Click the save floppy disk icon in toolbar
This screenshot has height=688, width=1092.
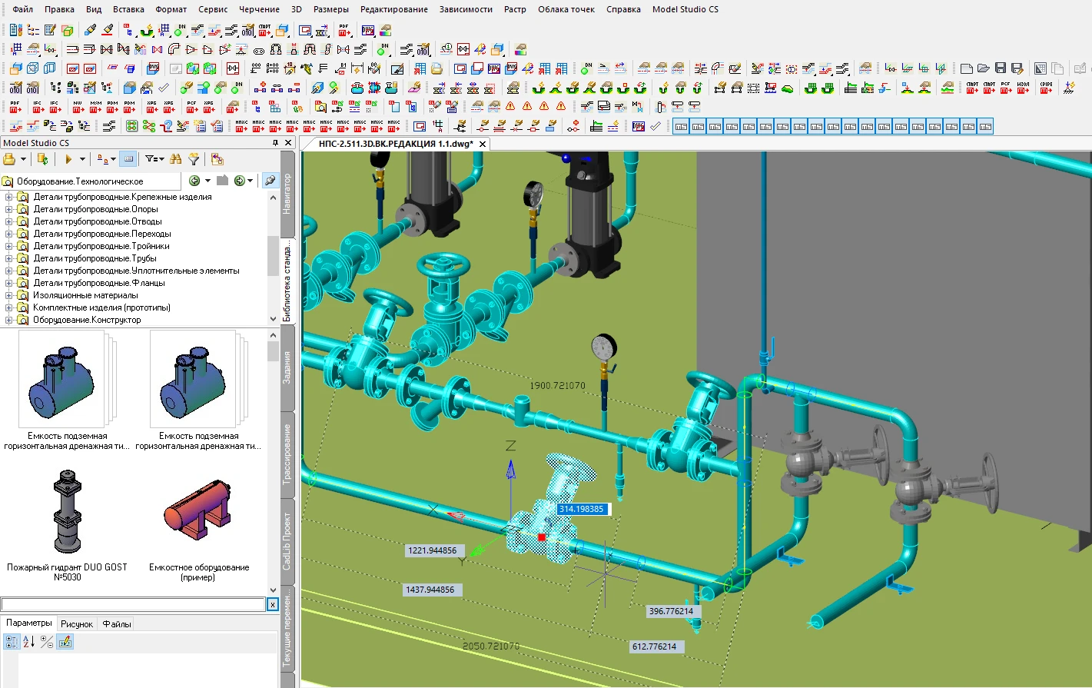click(x=1000, y=68)
